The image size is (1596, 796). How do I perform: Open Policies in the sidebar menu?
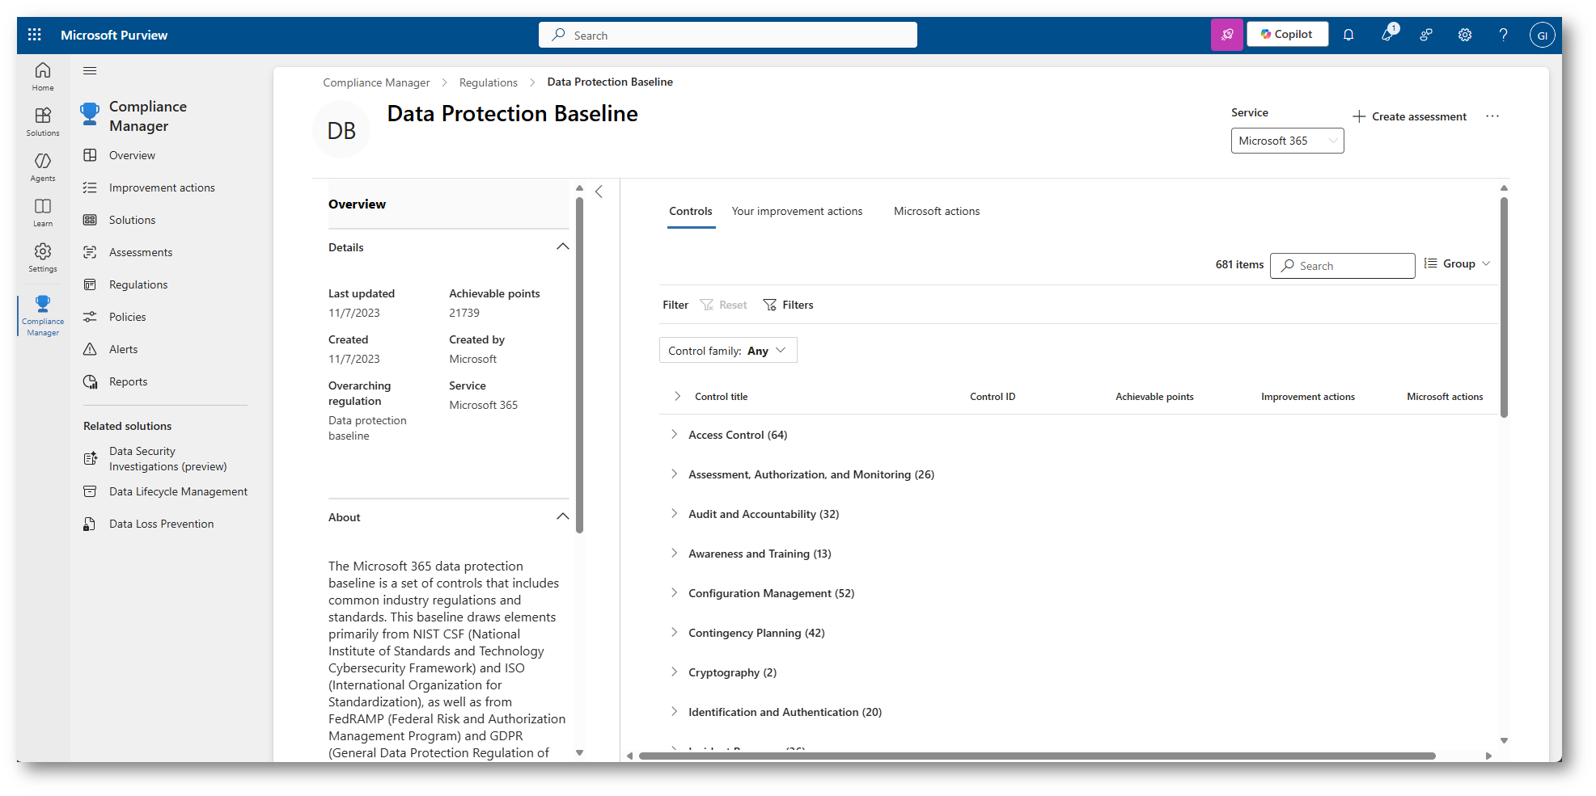point(128,317)
